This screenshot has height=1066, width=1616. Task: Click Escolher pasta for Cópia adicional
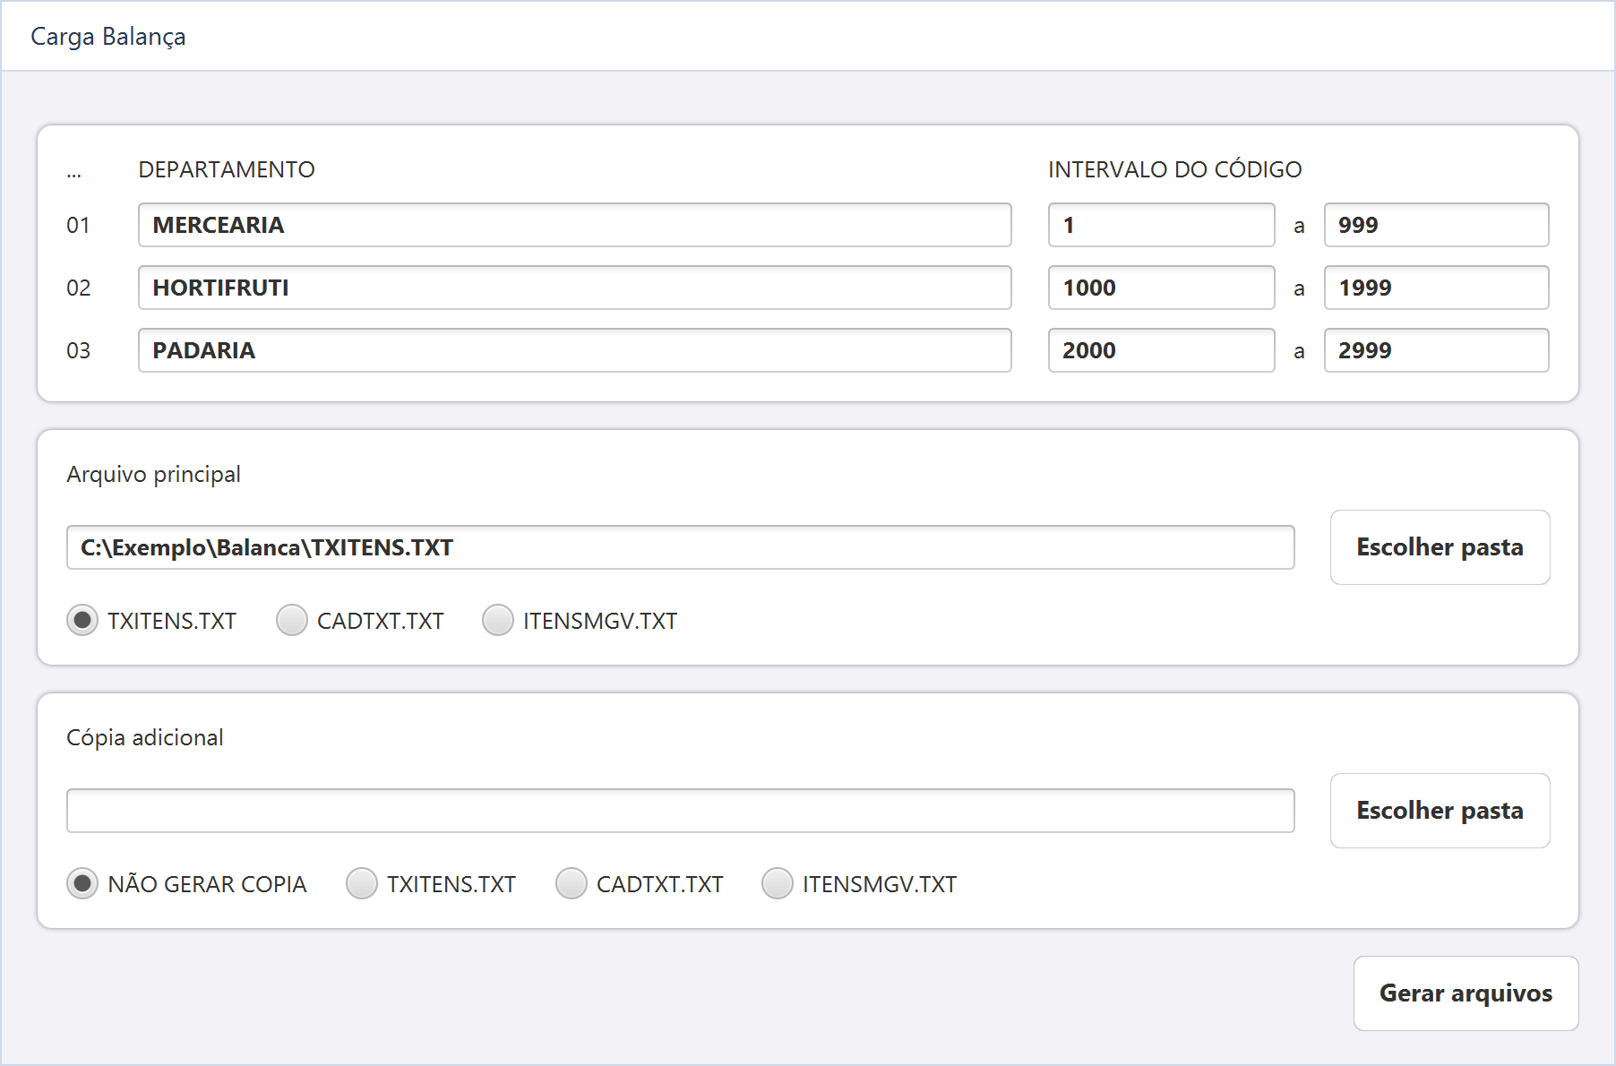[1440, 811]
